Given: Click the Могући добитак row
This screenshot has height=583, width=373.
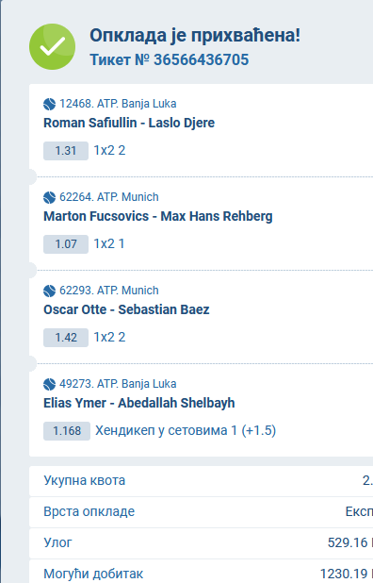Looking at the screenshot, I should pyautogui.click(x=202, y=573).
